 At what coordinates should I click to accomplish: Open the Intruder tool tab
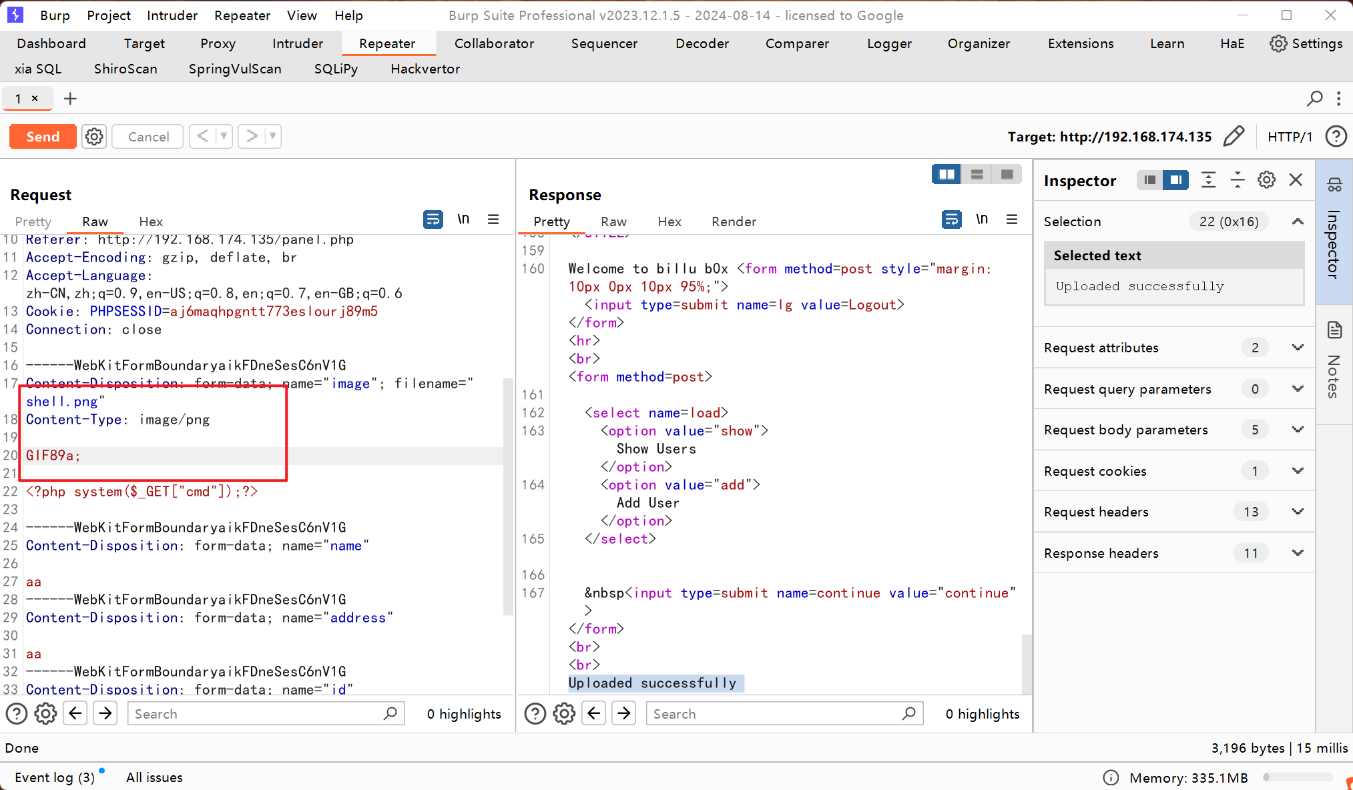298,43
